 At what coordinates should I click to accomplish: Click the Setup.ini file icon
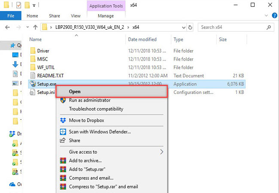tap(33, 92)
